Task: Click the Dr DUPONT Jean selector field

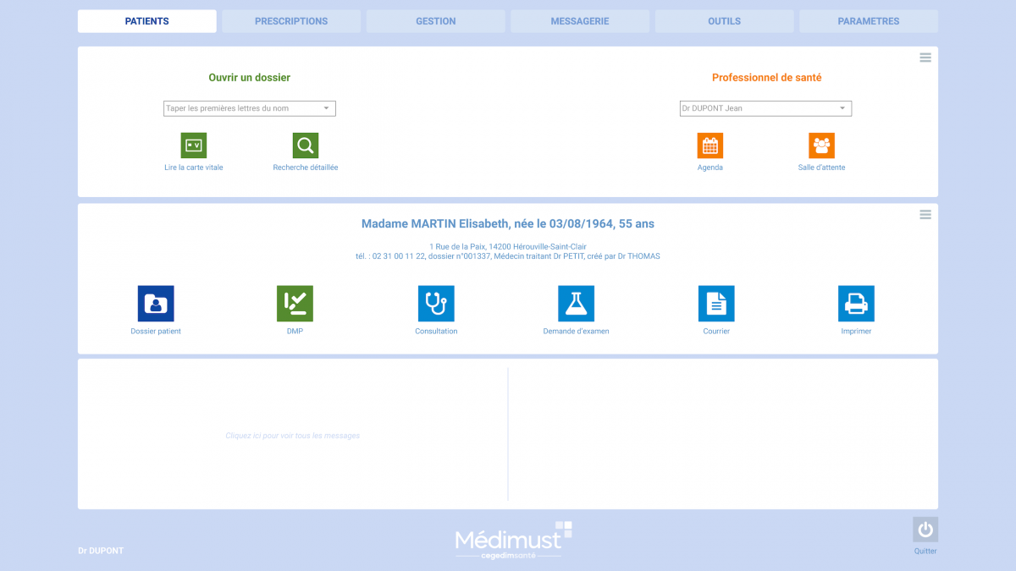Action: [765, 108]
